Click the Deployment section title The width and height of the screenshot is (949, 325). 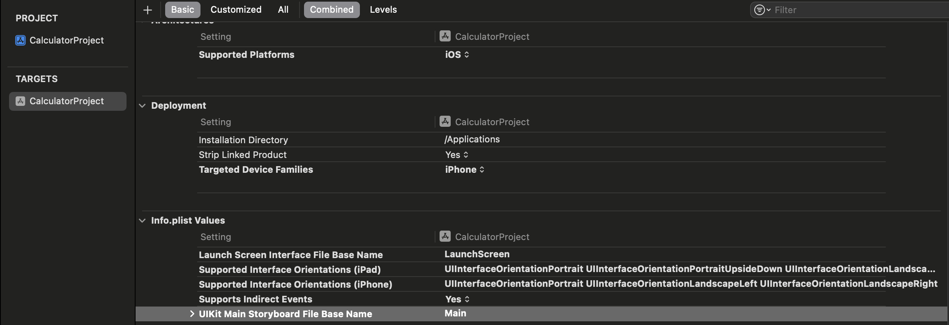[179, 105]
